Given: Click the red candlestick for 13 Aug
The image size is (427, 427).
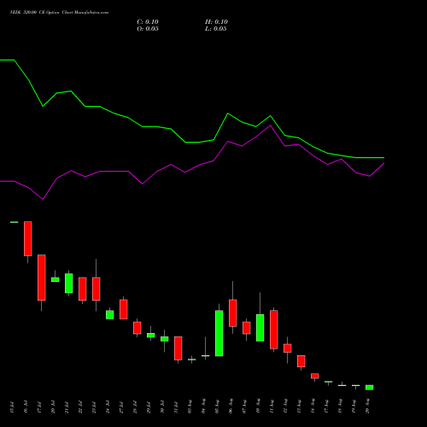Looking at the screenshot, I should pyautogui.click(x=301, y=361).
